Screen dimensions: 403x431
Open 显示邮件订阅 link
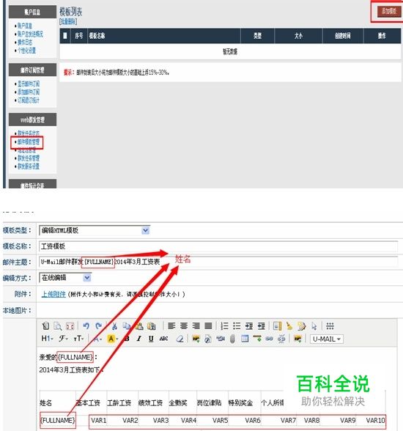pyautogui.click(x=29, y=84)
